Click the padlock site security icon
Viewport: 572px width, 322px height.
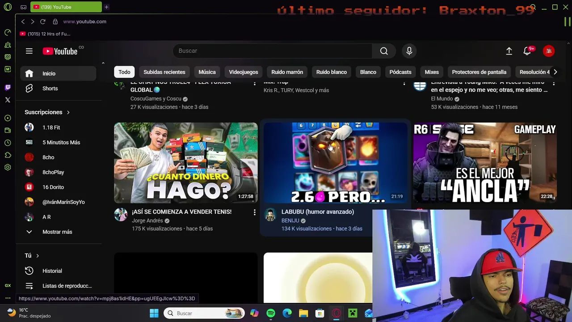(55, 21)
